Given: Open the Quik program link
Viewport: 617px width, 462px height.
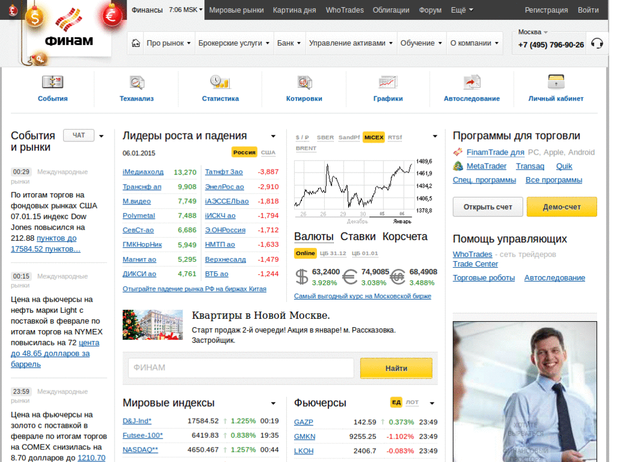Looking at the screenshot, I should [564, 166].
